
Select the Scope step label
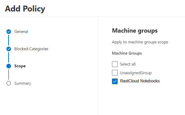[20, 66]
